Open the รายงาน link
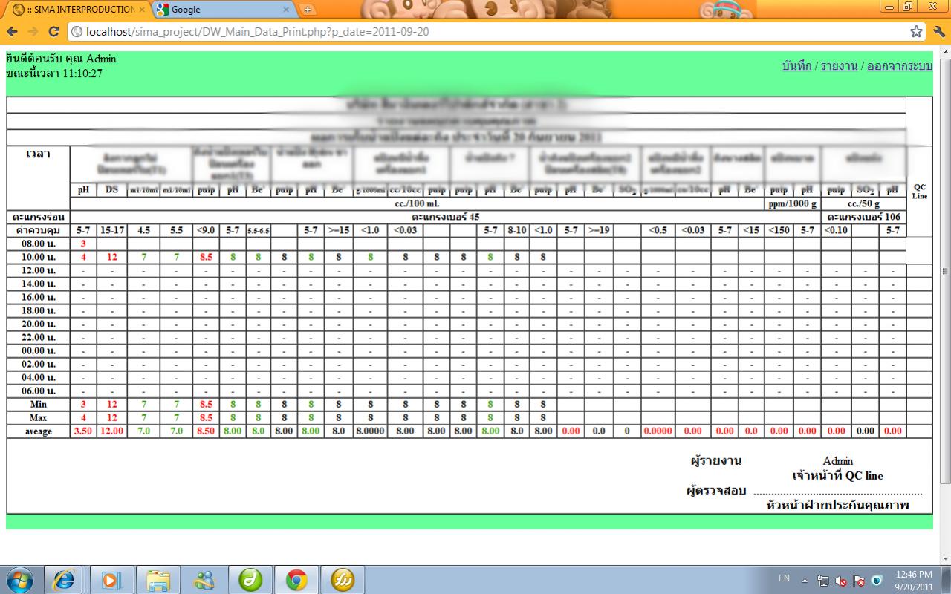Image resolution: width=951 pixels, height=594 pixels. click(x=840, y=66)
